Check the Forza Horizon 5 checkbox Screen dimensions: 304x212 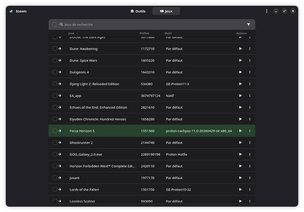pos(55,131)
